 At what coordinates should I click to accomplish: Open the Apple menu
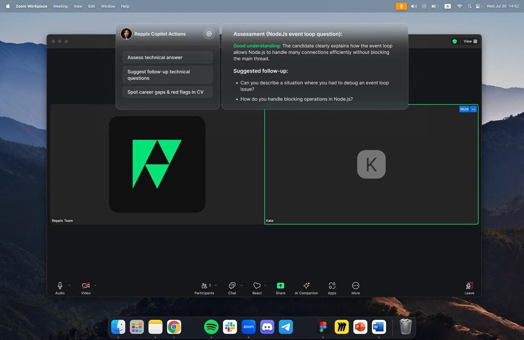7,6
